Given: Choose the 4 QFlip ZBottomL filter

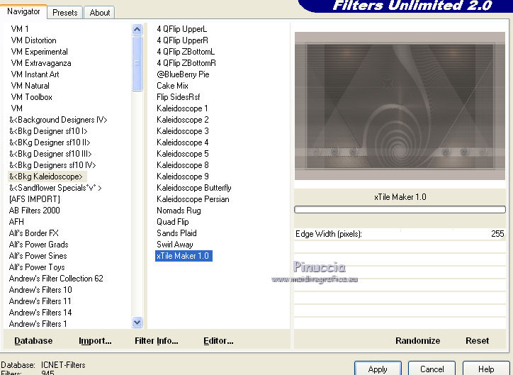Looking at the screenshot, I should (186, 52).
